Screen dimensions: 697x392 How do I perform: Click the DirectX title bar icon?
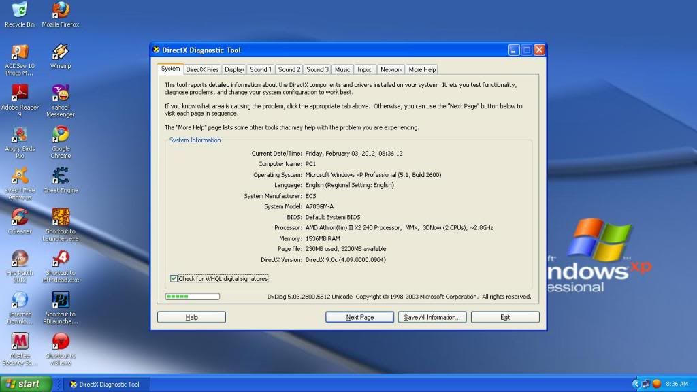[156, 50]
